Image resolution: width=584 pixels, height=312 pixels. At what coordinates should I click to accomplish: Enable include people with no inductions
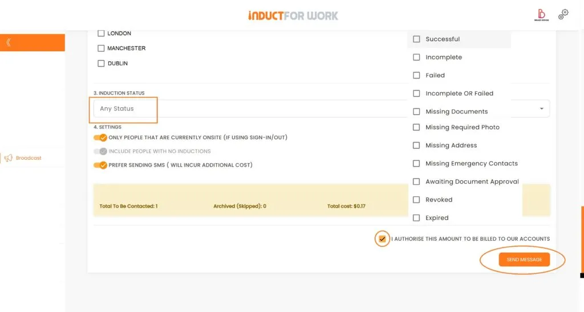coord(100,151)
